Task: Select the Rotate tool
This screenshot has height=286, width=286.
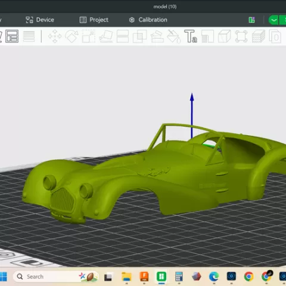Action: click(72, 36)
